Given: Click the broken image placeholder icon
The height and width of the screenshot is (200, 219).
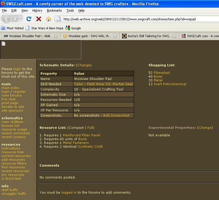Looking at the screenshot, I should [3, 43].
